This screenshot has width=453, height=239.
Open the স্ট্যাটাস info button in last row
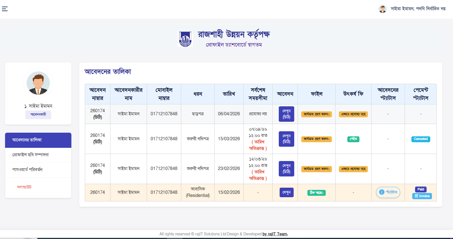point(388,192)
